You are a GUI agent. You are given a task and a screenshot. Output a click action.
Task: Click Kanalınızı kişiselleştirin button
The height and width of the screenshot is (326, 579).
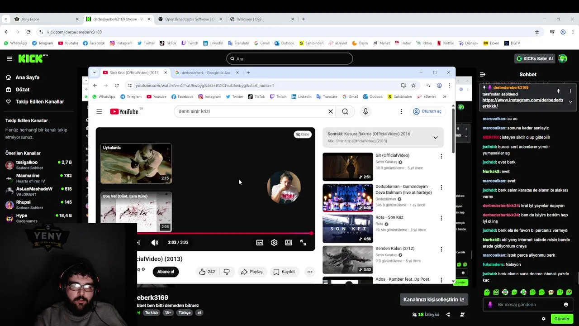pyautogui.click(x=434, y=299)
